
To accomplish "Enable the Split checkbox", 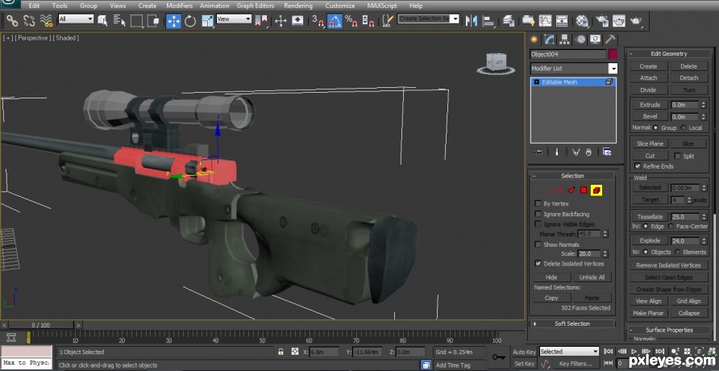I will point(678,156).
